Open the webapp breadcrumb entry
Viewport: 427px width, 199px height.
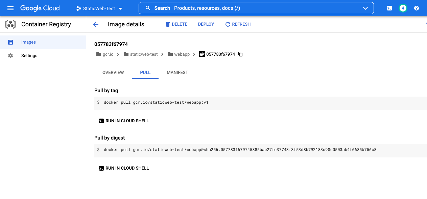point(182,54)
